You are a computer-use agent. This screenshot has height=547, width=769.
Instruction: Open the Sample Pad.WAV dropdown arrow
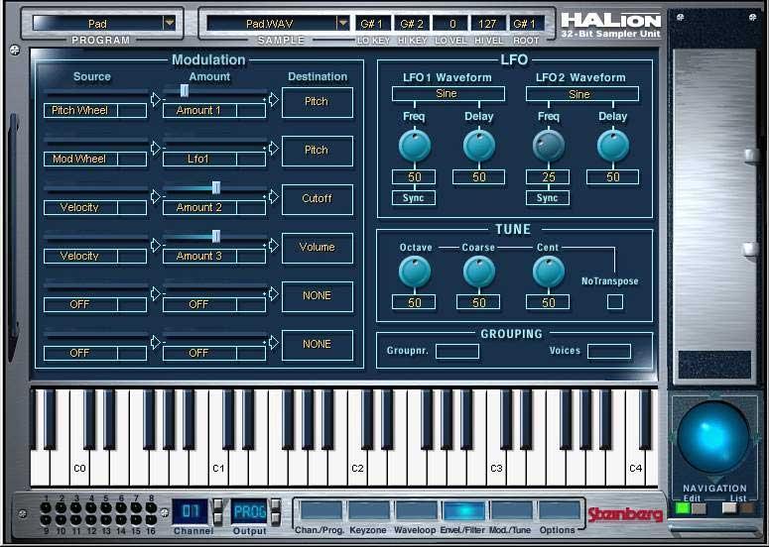[x=343, y=23]
